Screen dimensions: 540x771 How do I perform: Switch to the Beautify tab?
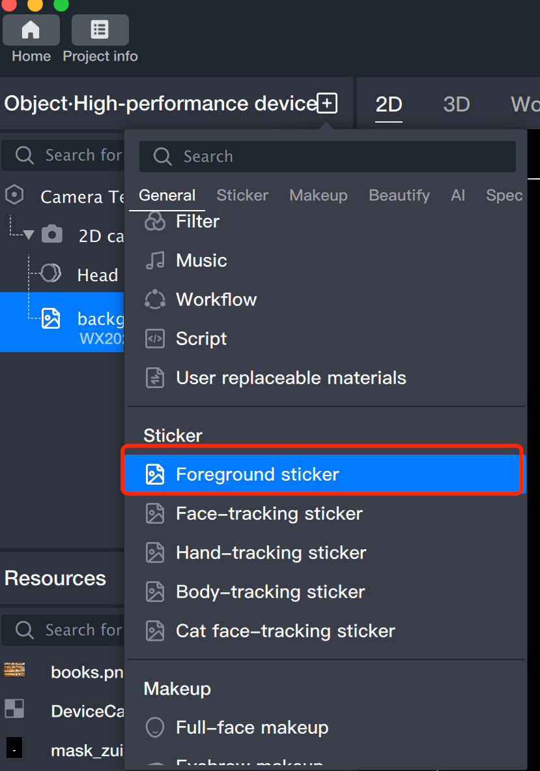point(399,196)
